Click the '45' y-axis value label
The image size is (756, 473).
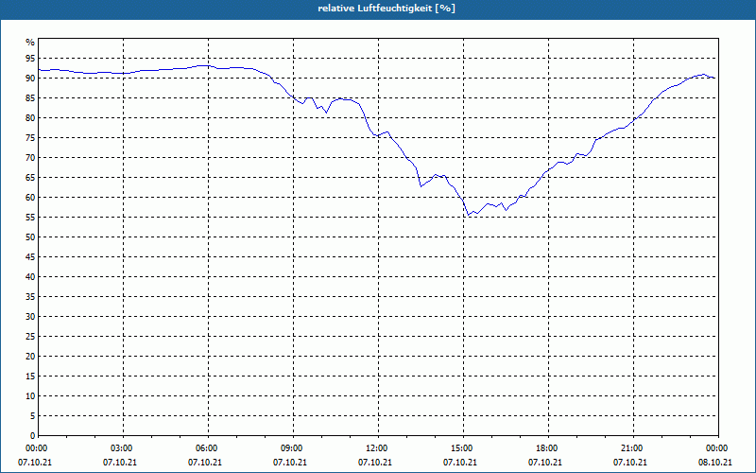(30, 256)
